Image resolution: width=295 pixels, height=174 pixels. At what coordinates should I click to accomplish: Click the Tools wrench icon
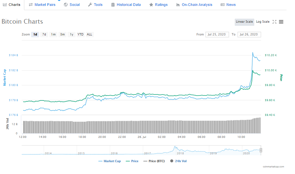click(x=90, y=5)
